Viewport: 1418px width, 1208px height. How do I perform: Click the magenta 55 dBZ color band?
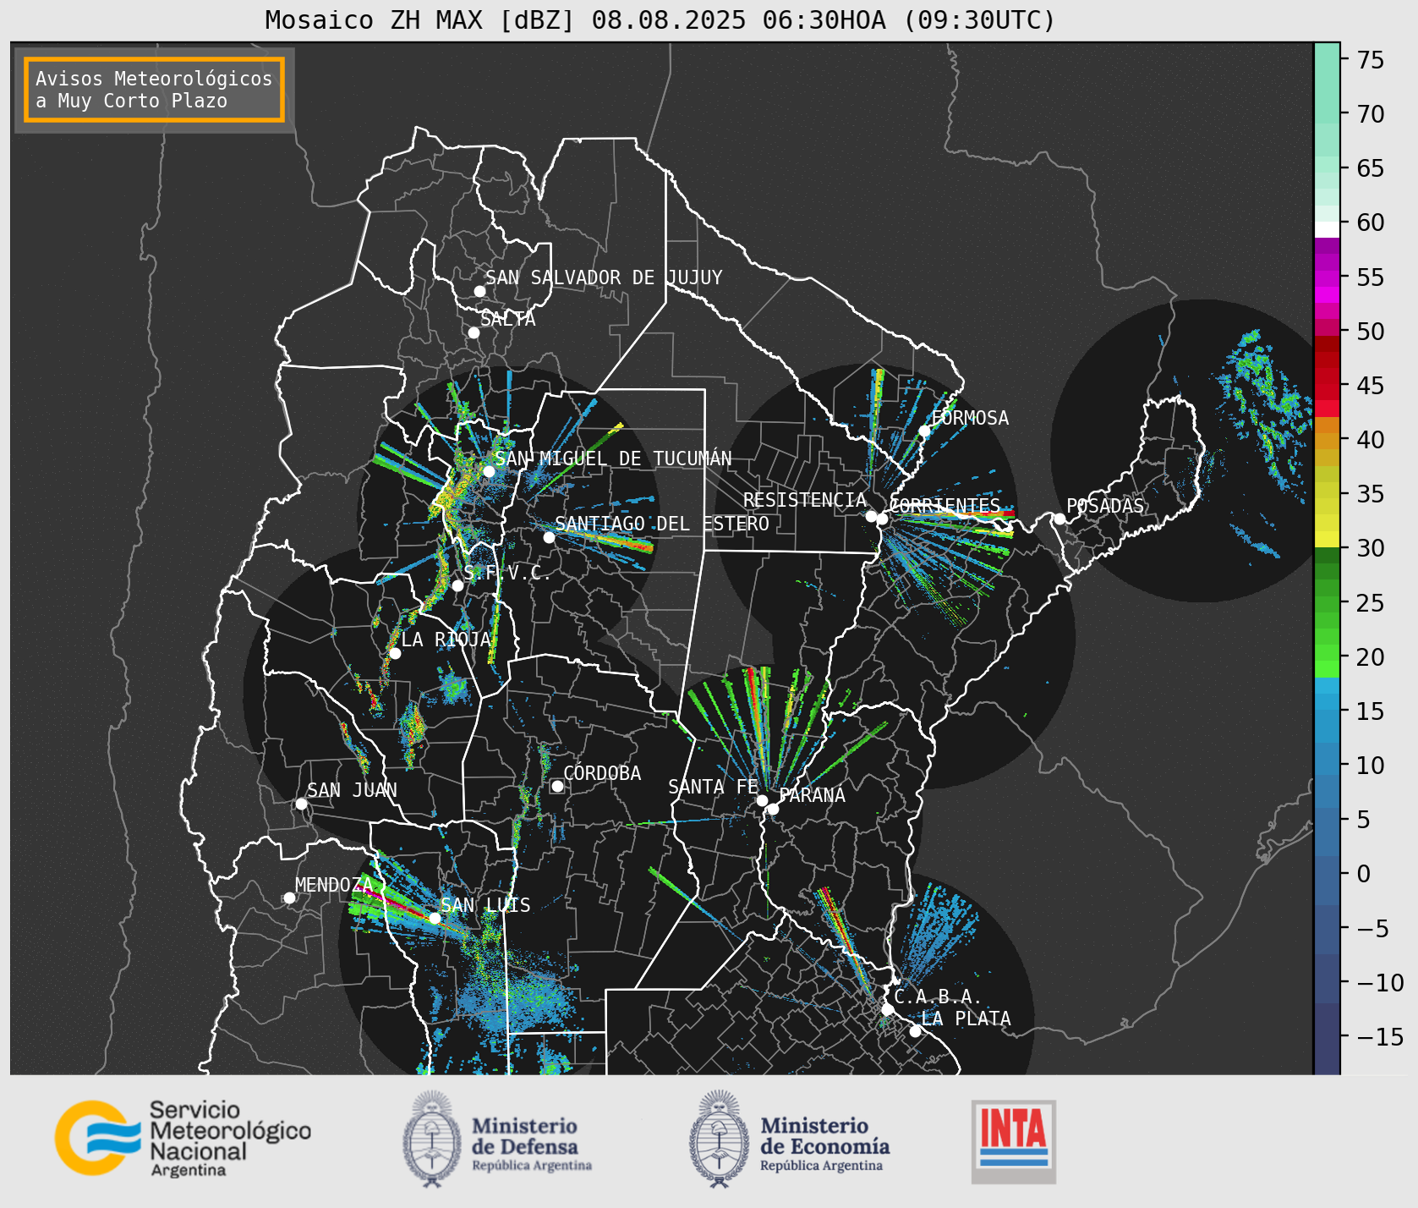coord(1327,277)
